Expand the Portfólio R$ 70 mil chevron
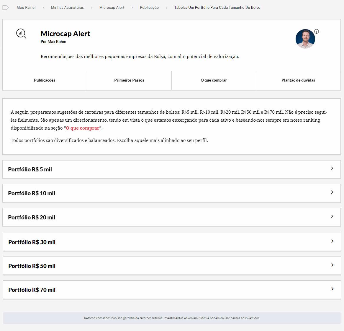 [332, 289]
